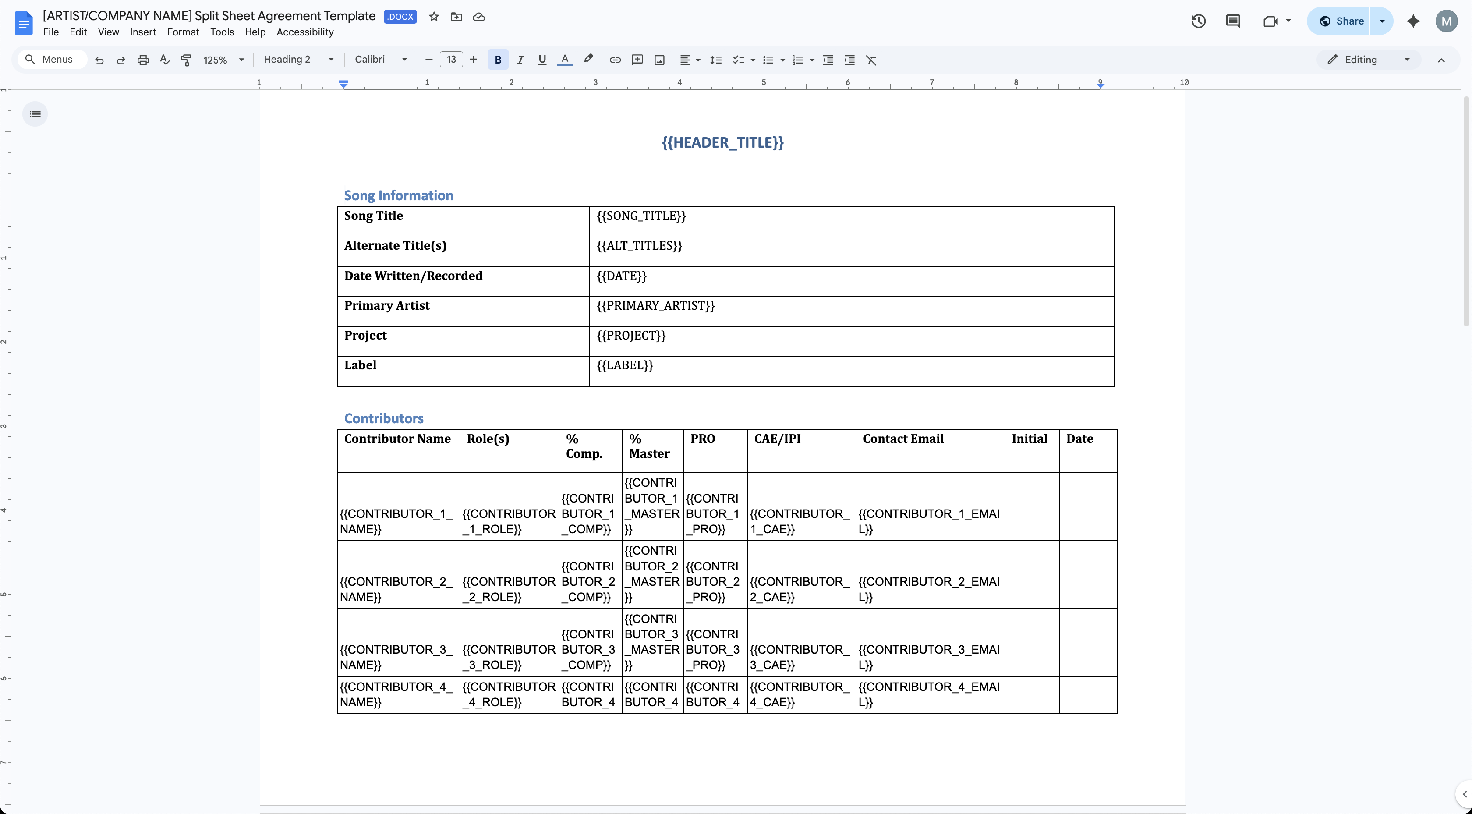The width and height of the screenshot is (1472, 814).
Task: Insert a link using the toolbar icon
Action: (615, 60)
